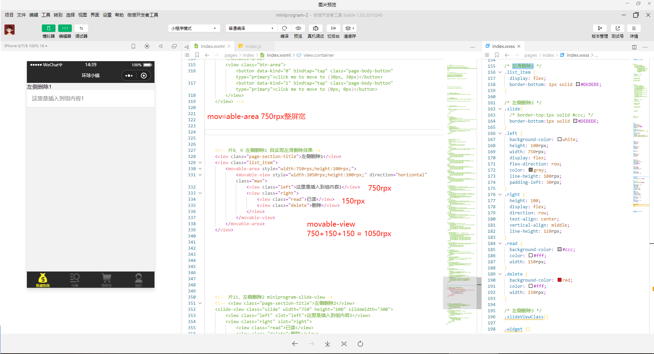654x354 pixels.
Task: Detach simulator window icon
Action: pyautogui.click(x=174, y=46)
